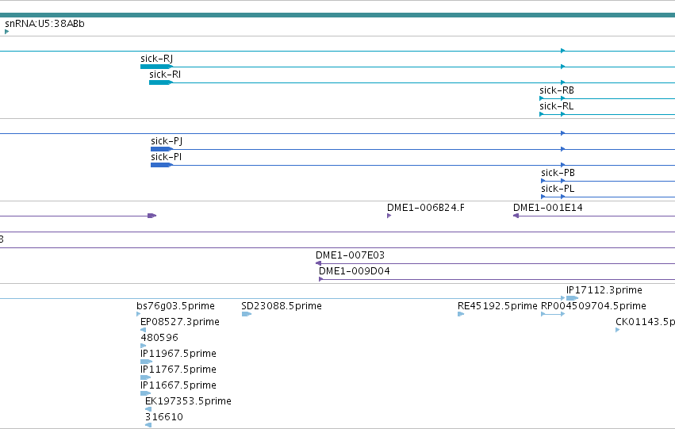Click the sick-RI transcript label
Screen dimensions: 675x429
(165, 75)
